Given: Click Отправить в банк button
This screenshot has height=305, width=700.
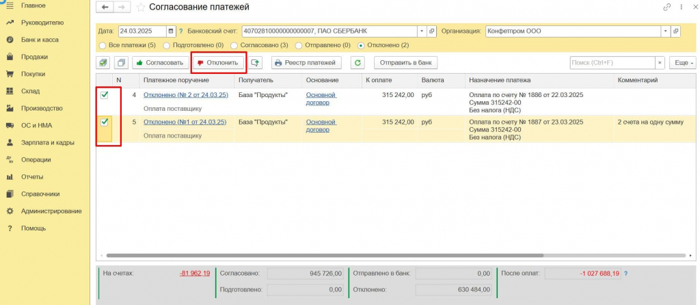Looking at the screenshot, I should click(406, 63).
